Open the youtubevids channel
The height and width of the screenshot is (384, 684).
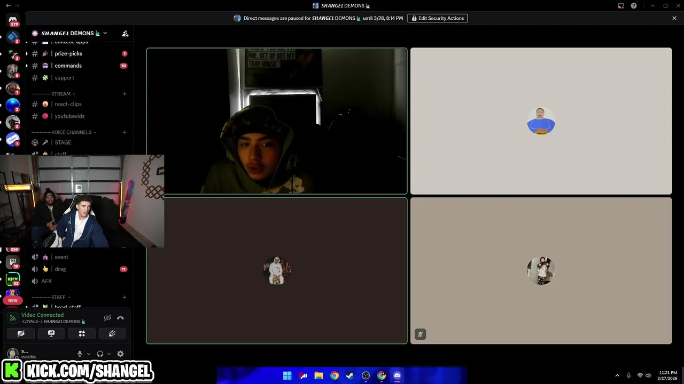click(80, 116)
